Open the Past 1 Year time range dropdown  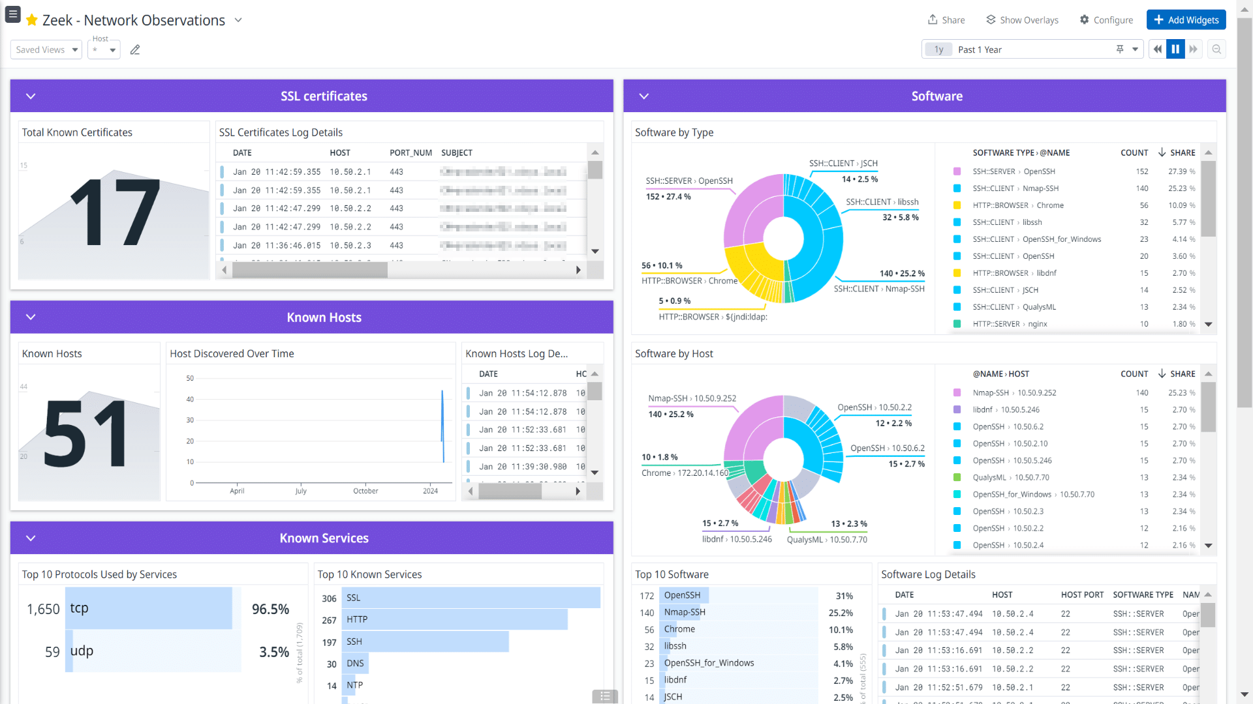point(1136,49)
